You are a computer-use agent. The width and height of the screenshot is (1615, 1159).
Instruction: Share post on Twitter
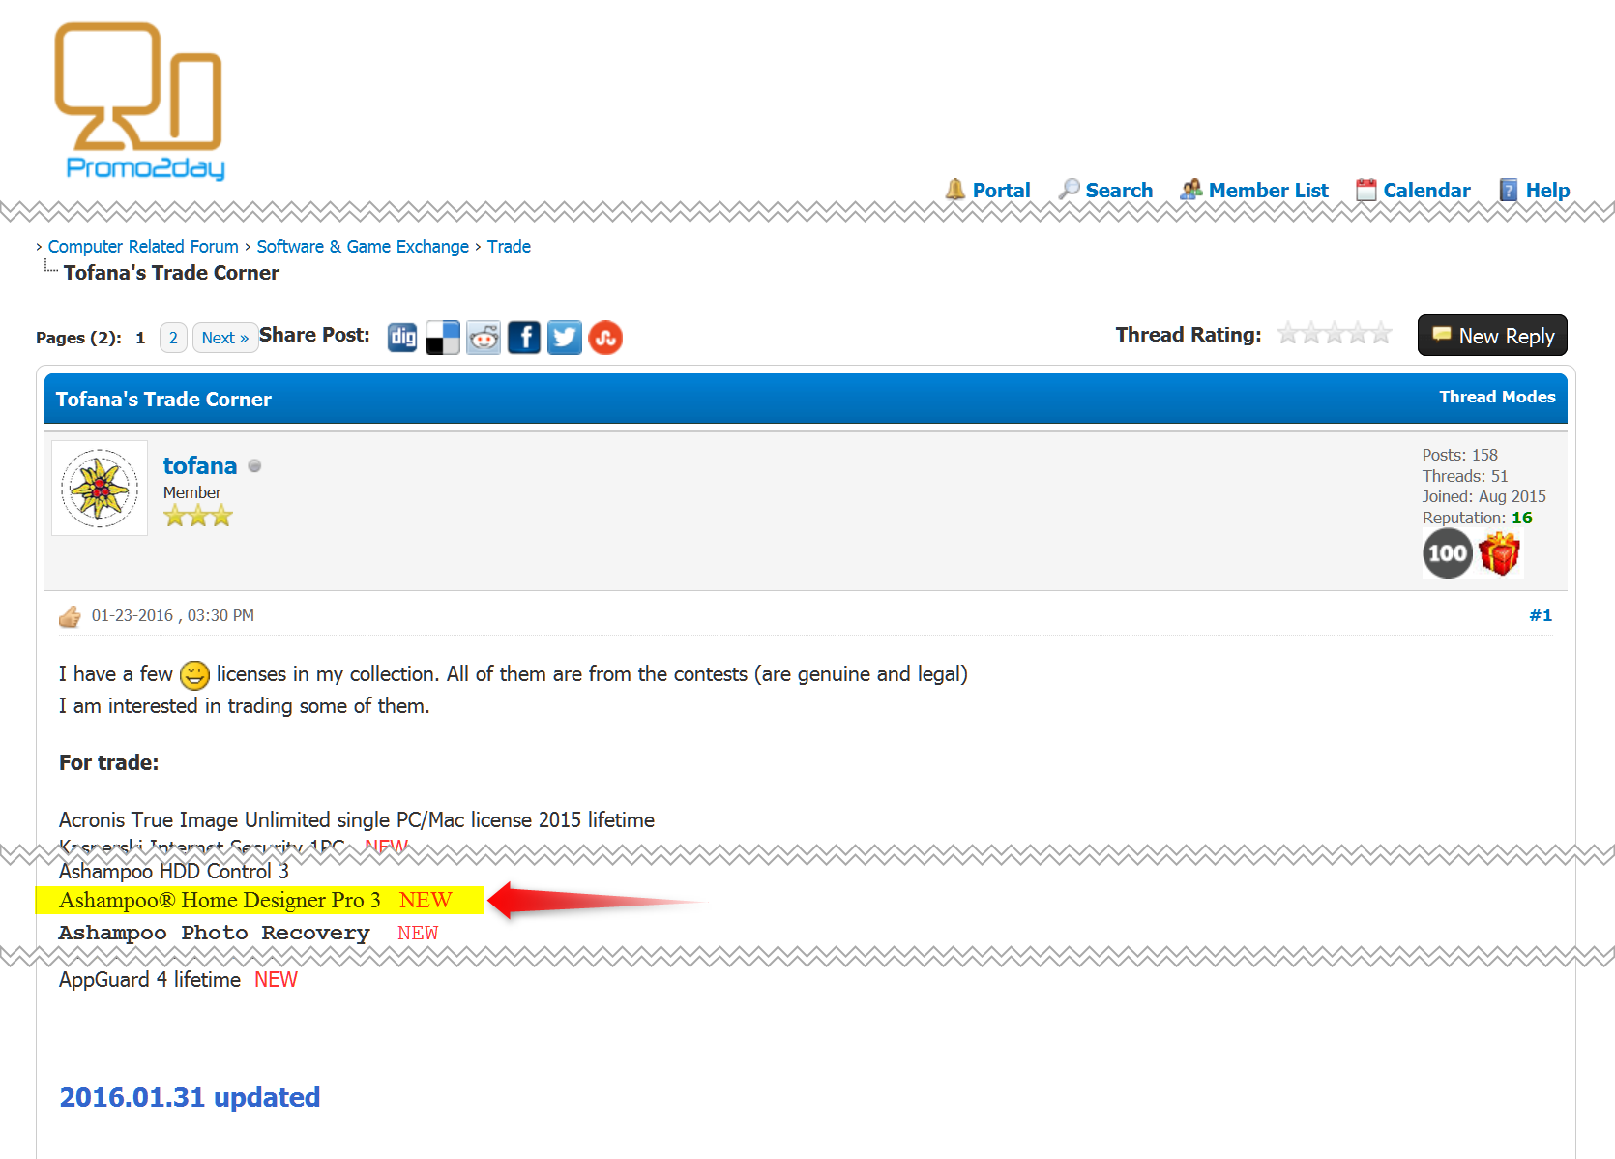point(565,338)
